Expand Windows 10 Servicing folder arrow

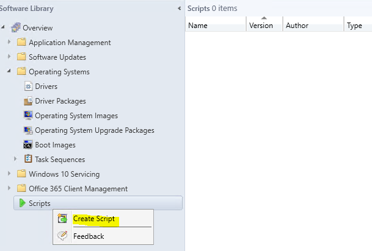click(9, 174)
